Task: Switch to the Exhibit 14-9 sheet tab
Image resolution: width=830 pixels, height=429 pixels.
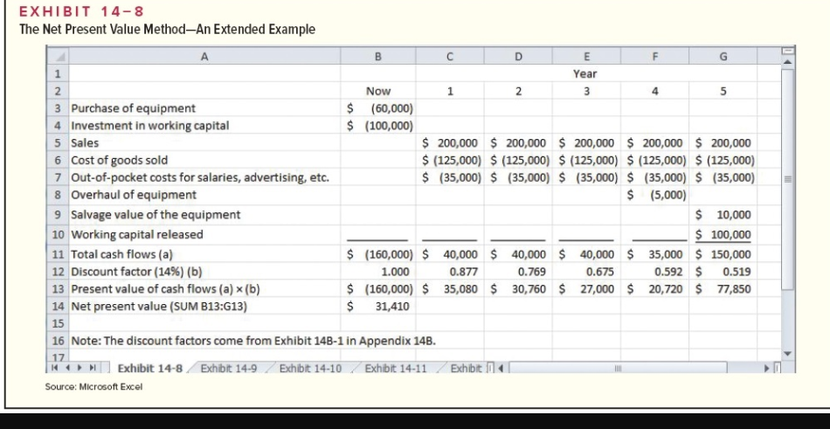Action: 229,368
